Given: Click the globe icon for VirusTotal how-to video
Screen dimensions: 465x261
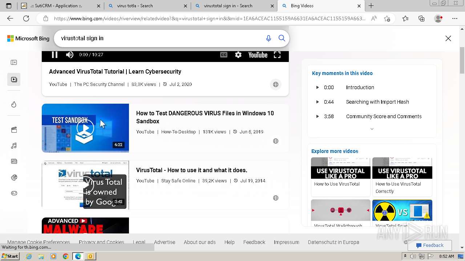Looking at the screenshot, I should tap(276, 198).
